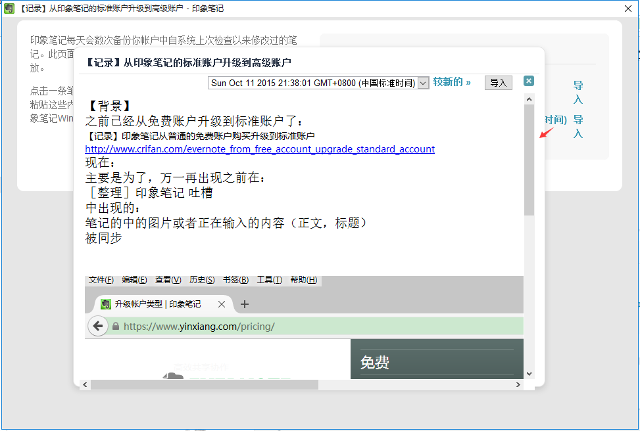Click the 较新的 » newer version link

[x=452, y=82]
